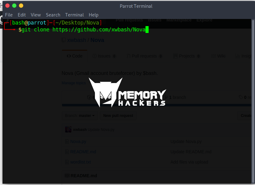Open the Search menu
Image resolution: width=255 pixels, height=185 pixels.
[53, 15]
